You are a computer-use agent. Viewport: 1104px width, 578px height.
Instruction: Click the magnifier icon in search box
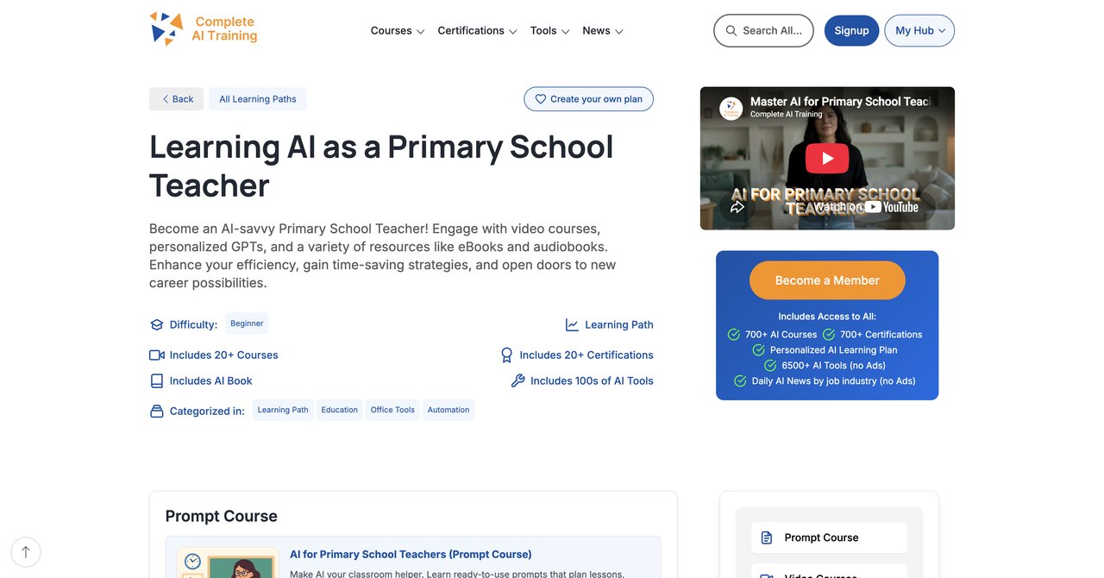[x=731, y=30]
